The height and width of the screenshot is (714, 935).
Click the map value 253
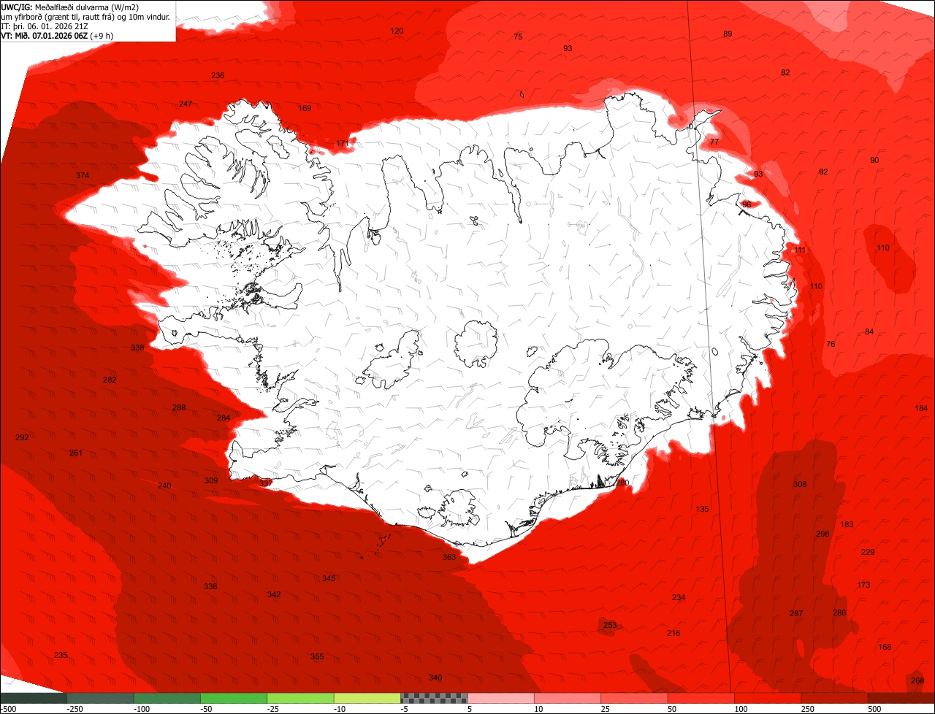pos(610,625)
